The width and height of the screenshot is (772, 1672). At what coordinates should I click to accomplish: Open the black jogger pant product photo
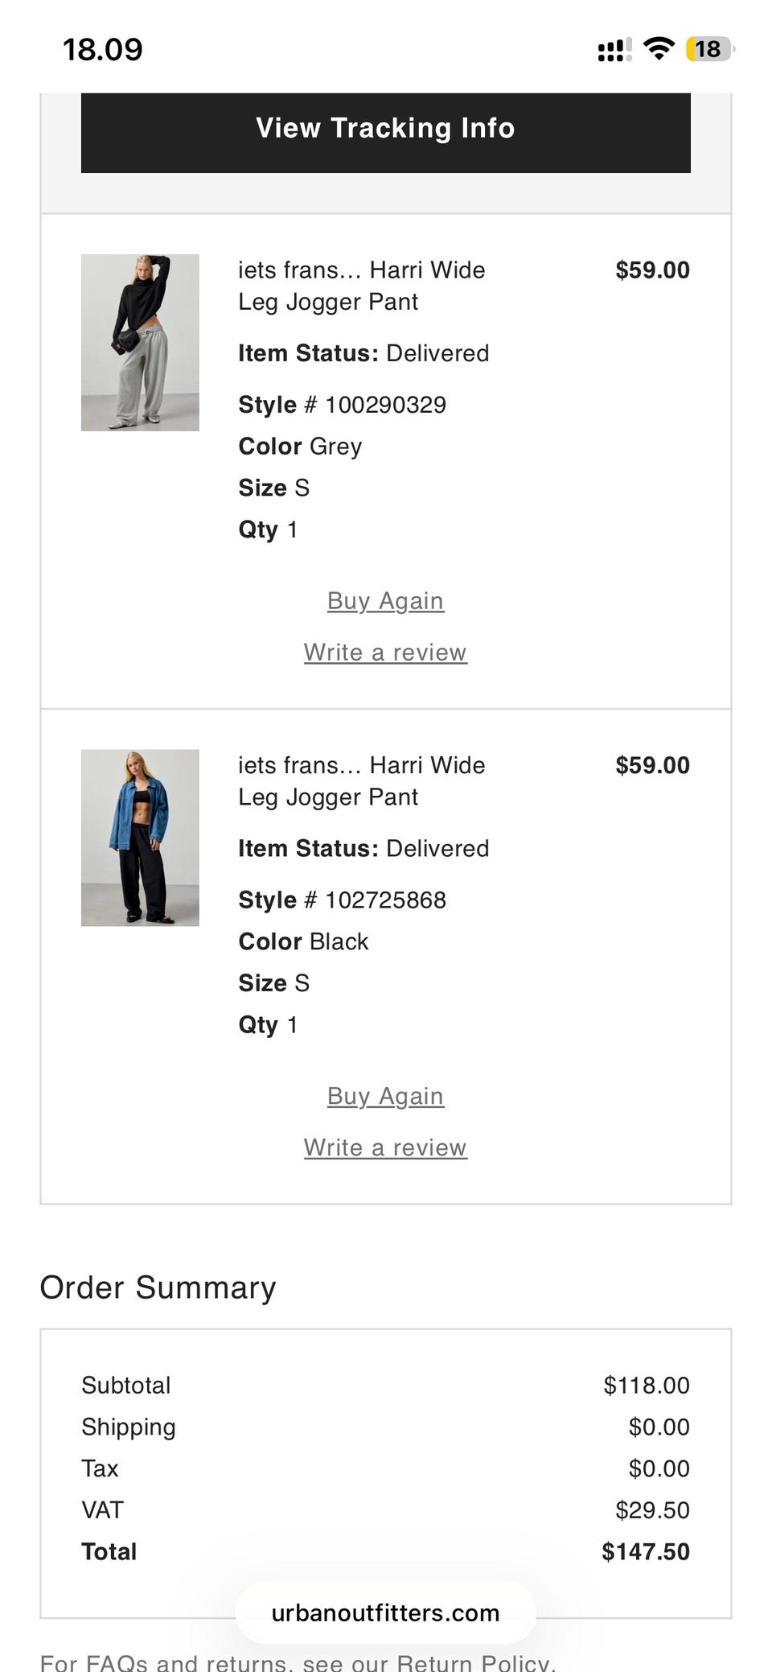[140, 838]
